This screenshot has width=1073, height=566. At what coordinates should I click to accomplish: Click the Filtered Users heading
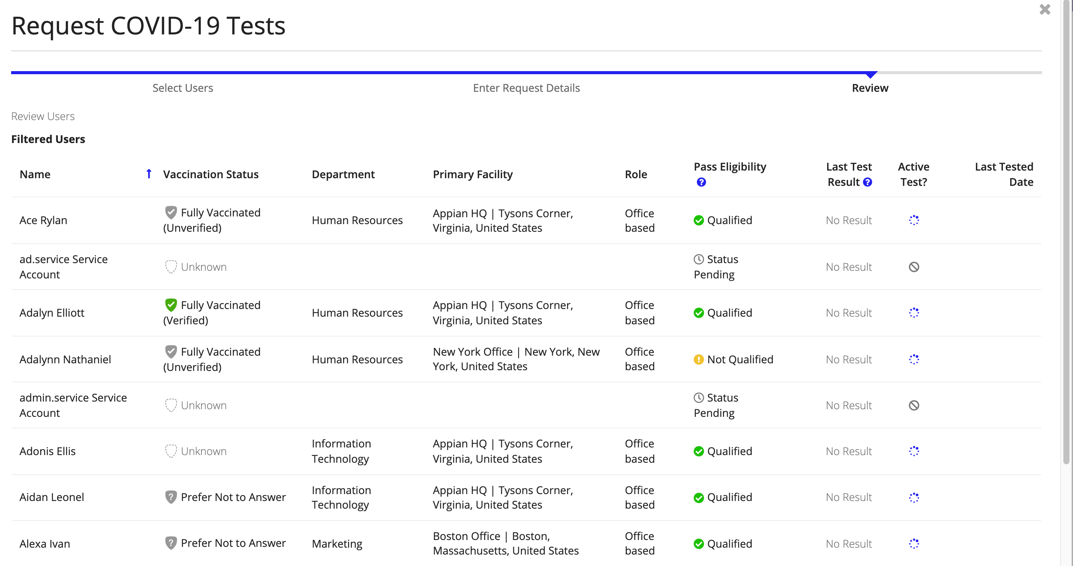coord(48,139)
